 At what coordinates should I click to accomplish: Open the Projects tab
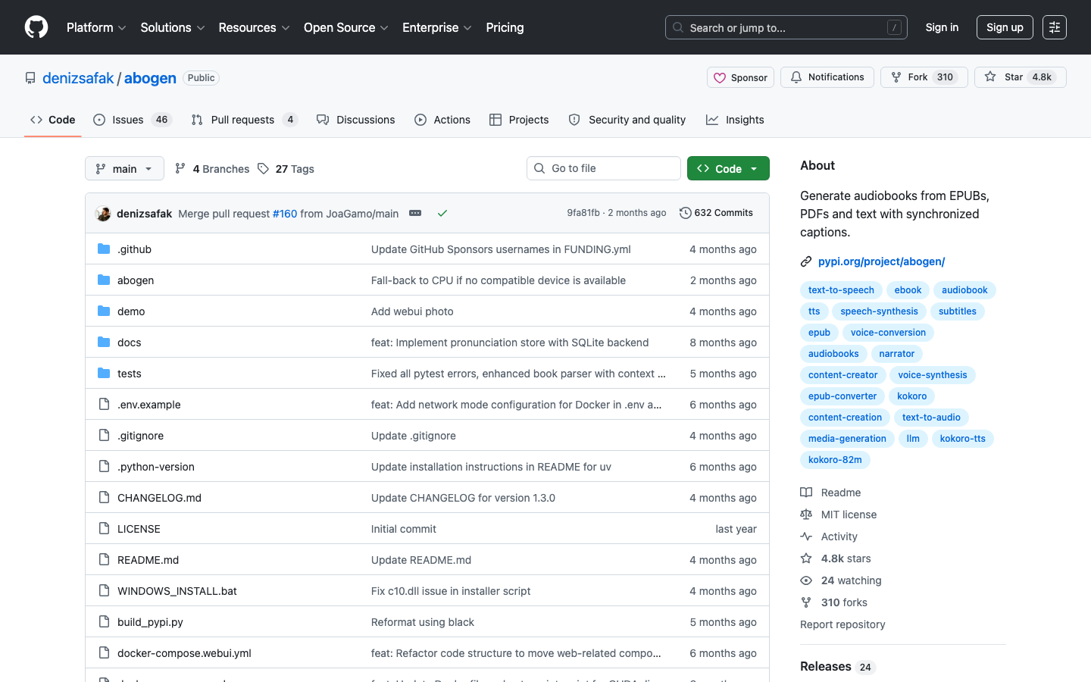click(x=519, y=120)
